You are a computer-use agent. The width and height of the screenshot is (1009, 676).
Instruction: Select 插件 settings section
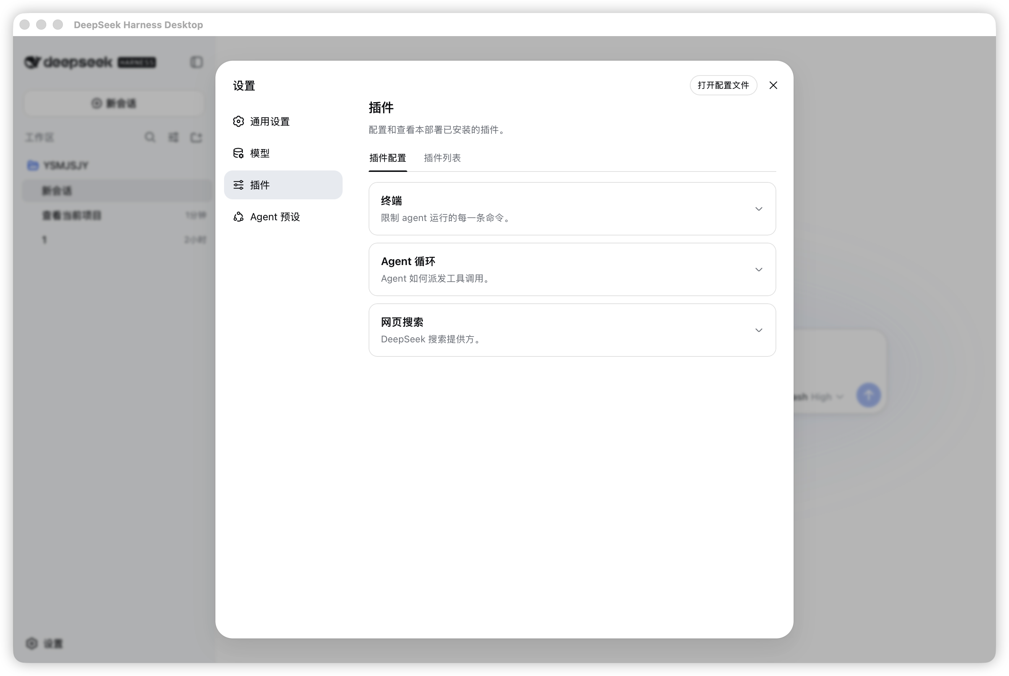283,185
